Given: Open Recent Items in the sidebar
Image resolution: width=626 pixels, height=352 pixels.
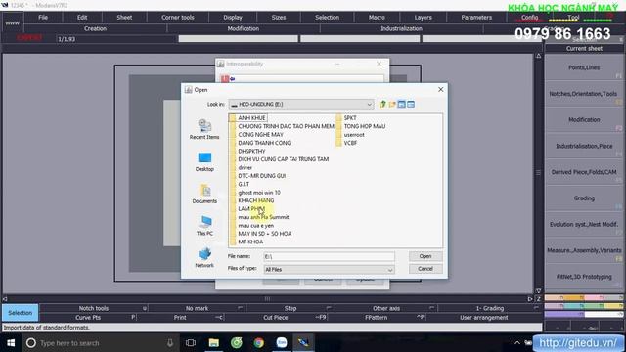Looking at the screenshot, I should (204, 129).
